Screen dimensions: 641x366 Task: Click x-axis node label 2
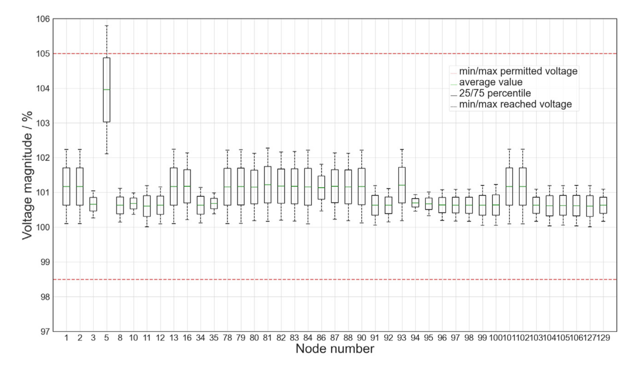tap(79, 338)
